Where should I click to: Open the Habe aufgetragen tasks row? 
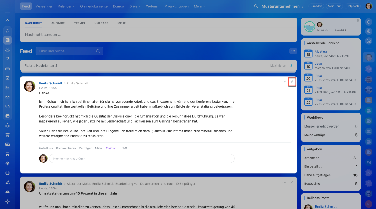[x=331, y=175]
